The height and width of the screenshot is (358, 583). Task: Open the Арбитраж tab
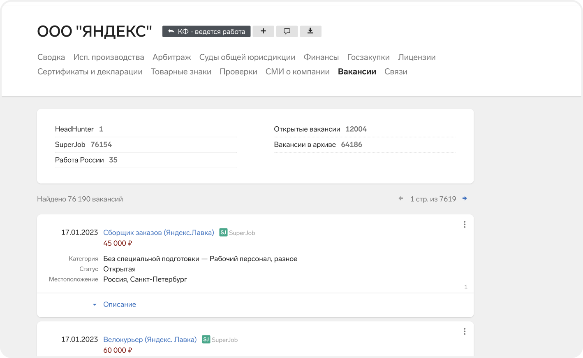(172, 57)
